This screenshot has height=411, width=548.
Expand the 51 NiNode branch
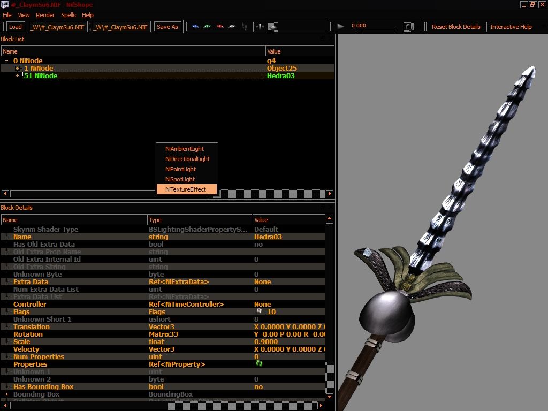(17, 75)
